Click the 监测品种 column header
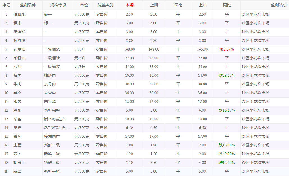 pyautogui.click(x=27, y=5)
